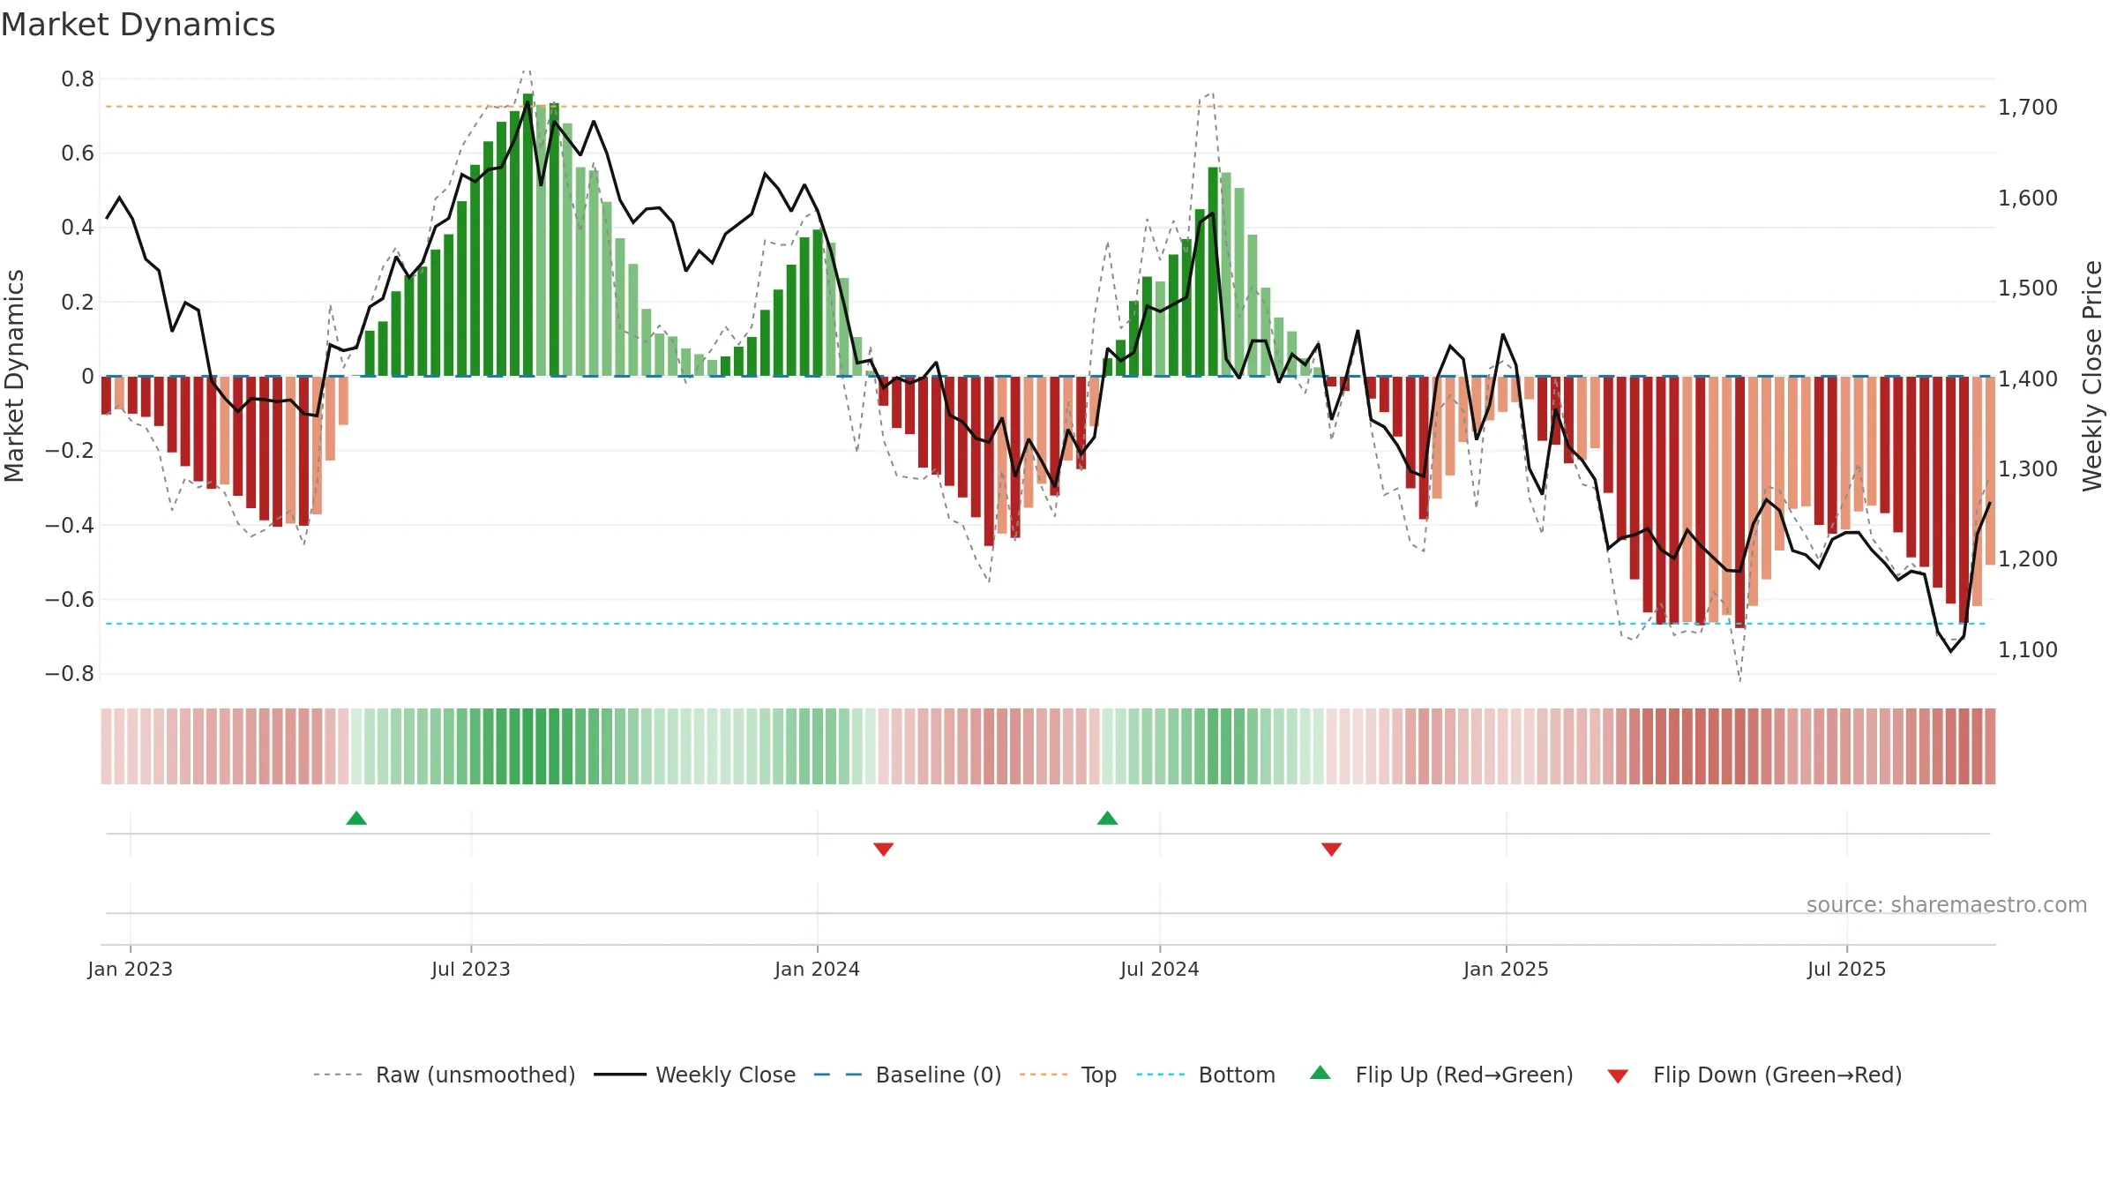Toggle the Bottom legend entry
Viewport: 2117px width, 1191px height.
(1206, 1075)
